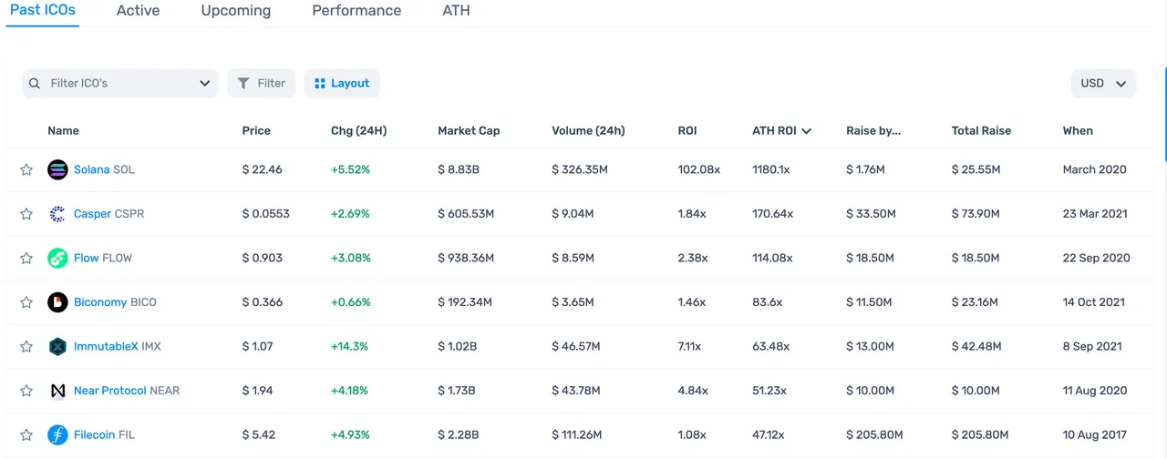Image resolution: width=1167 pixels, height=459 pixels.
Task: Click the Near Protocol coin logo icon
Action: tap(57, 391)
